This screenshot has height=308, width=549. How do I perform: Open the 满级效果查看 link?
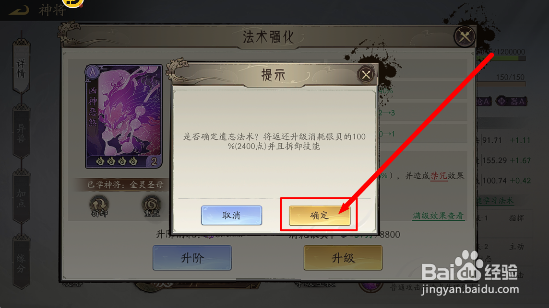438,216
